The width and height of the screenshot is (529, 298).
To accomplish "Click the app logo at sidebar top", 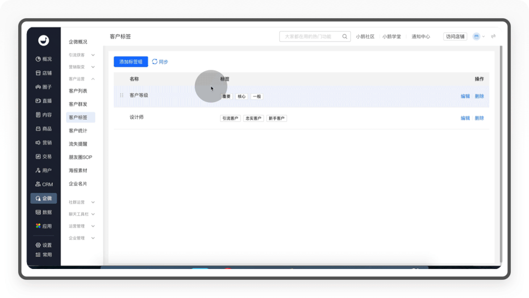I will 44,41.
